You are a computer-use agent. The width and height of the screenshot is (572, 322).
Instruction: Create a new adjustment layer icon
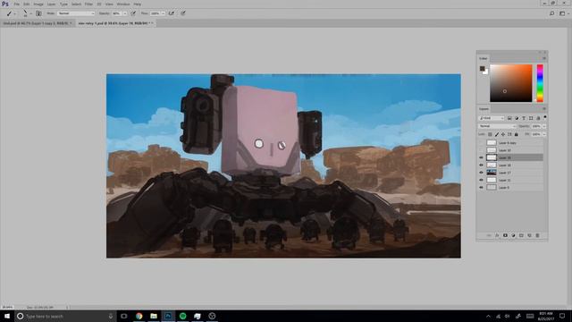click(513, 236)
